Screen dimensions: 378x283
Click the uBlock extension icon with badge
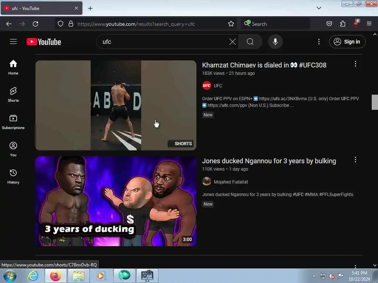click(x=356, y=23)
